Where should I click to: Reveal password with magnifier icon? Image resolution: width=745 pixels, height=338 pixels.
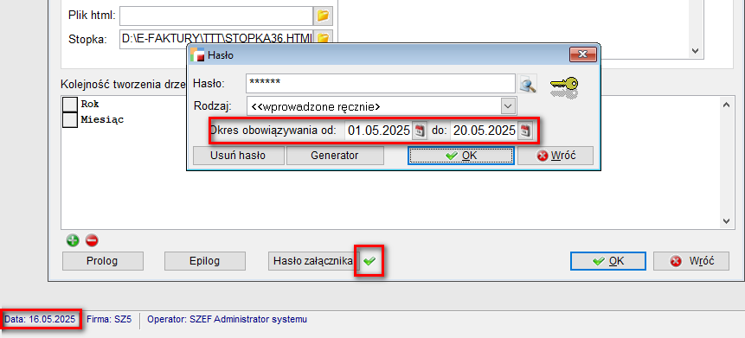pyautogui.click(x=528, y=84)
